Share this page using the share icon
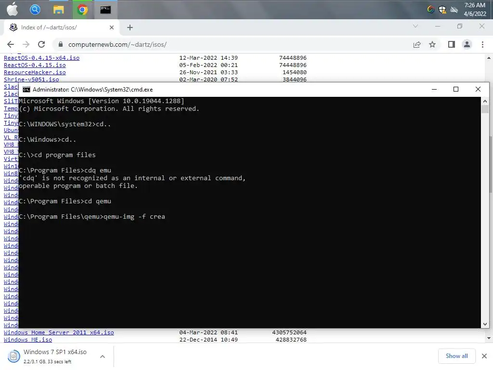Viewport: 493px width, 370px height. (417, 44)
